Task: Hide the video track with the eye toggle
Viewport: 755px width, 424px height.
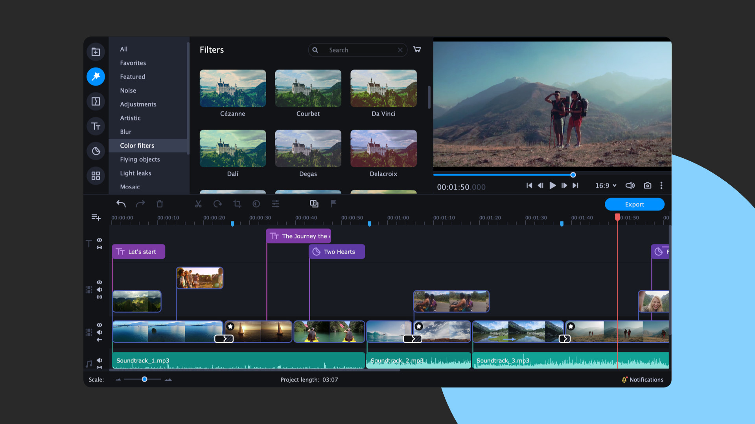Action: [x=99, y=282]
